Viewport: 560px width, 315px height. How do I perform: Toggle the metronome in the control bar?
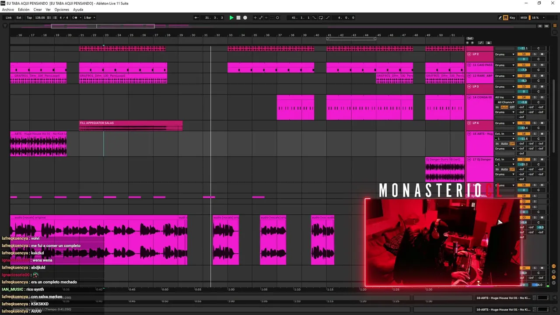tap(75, 17)
